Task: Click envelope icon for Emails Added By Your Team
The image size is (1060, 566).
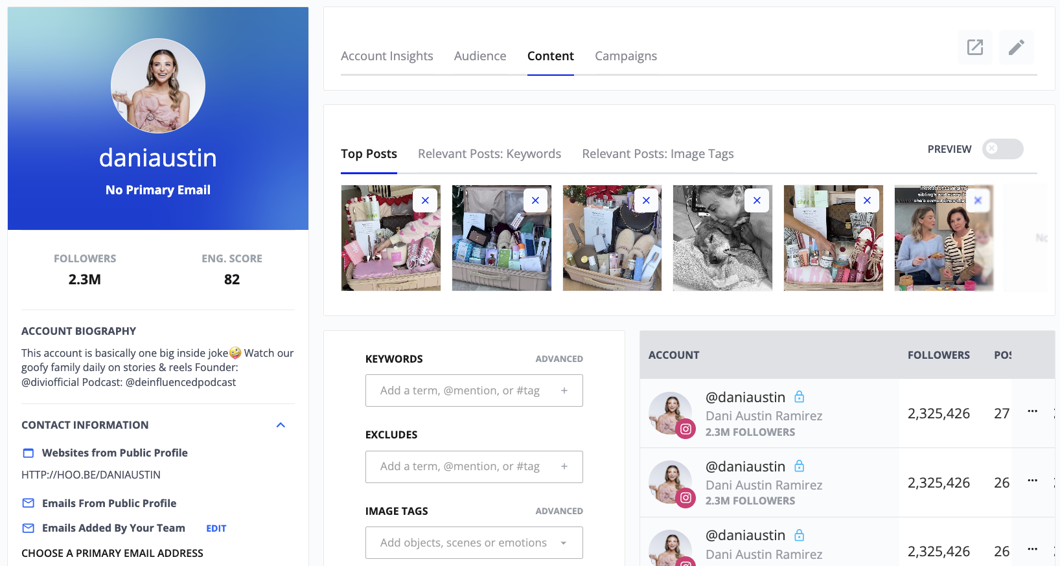Action: (x=29, y=528)
